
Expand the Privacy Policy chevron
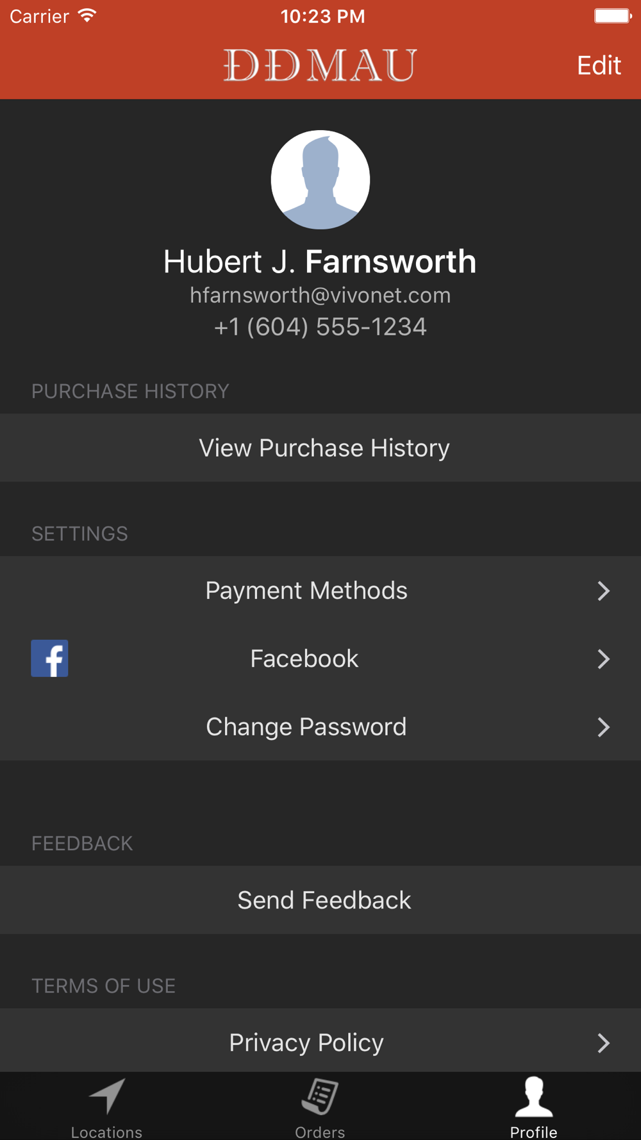(x=603, y=1043)
